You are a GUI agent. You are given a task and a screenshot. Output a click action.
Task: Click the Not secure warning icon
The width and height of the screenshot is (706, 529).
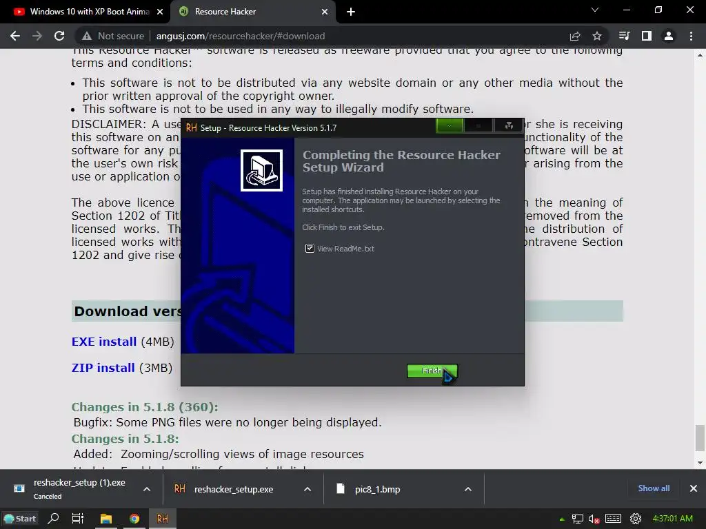86,36
